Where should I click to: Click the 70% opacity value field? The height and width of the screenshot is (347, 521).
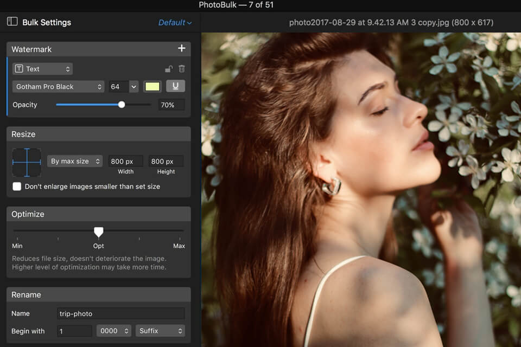tap(171, 105)
